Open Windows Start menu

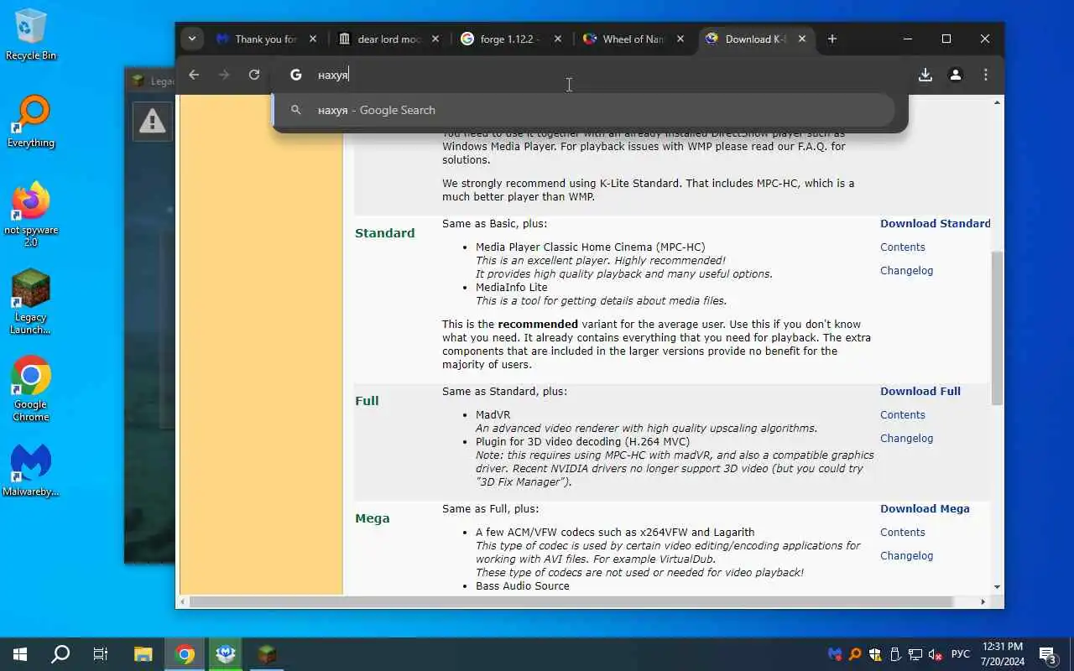(20, 654)
